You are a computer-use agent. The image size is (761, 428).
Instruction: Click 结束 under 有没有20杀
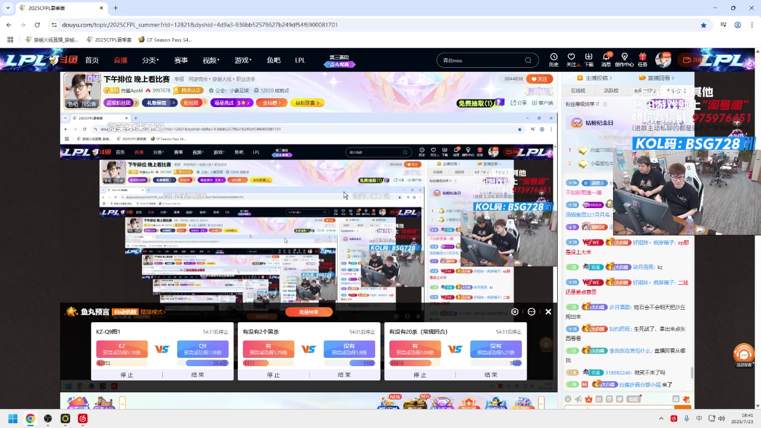point(490,375)
